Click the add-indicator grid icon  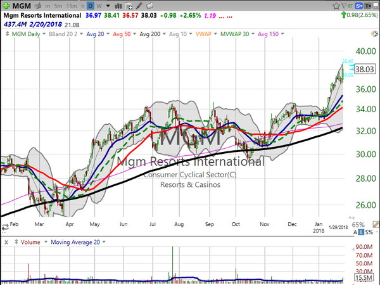click(129, 6)
